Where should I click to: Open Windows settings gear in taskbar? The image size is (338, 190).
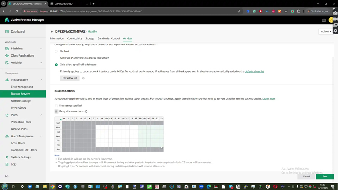[x=22, y=187]
